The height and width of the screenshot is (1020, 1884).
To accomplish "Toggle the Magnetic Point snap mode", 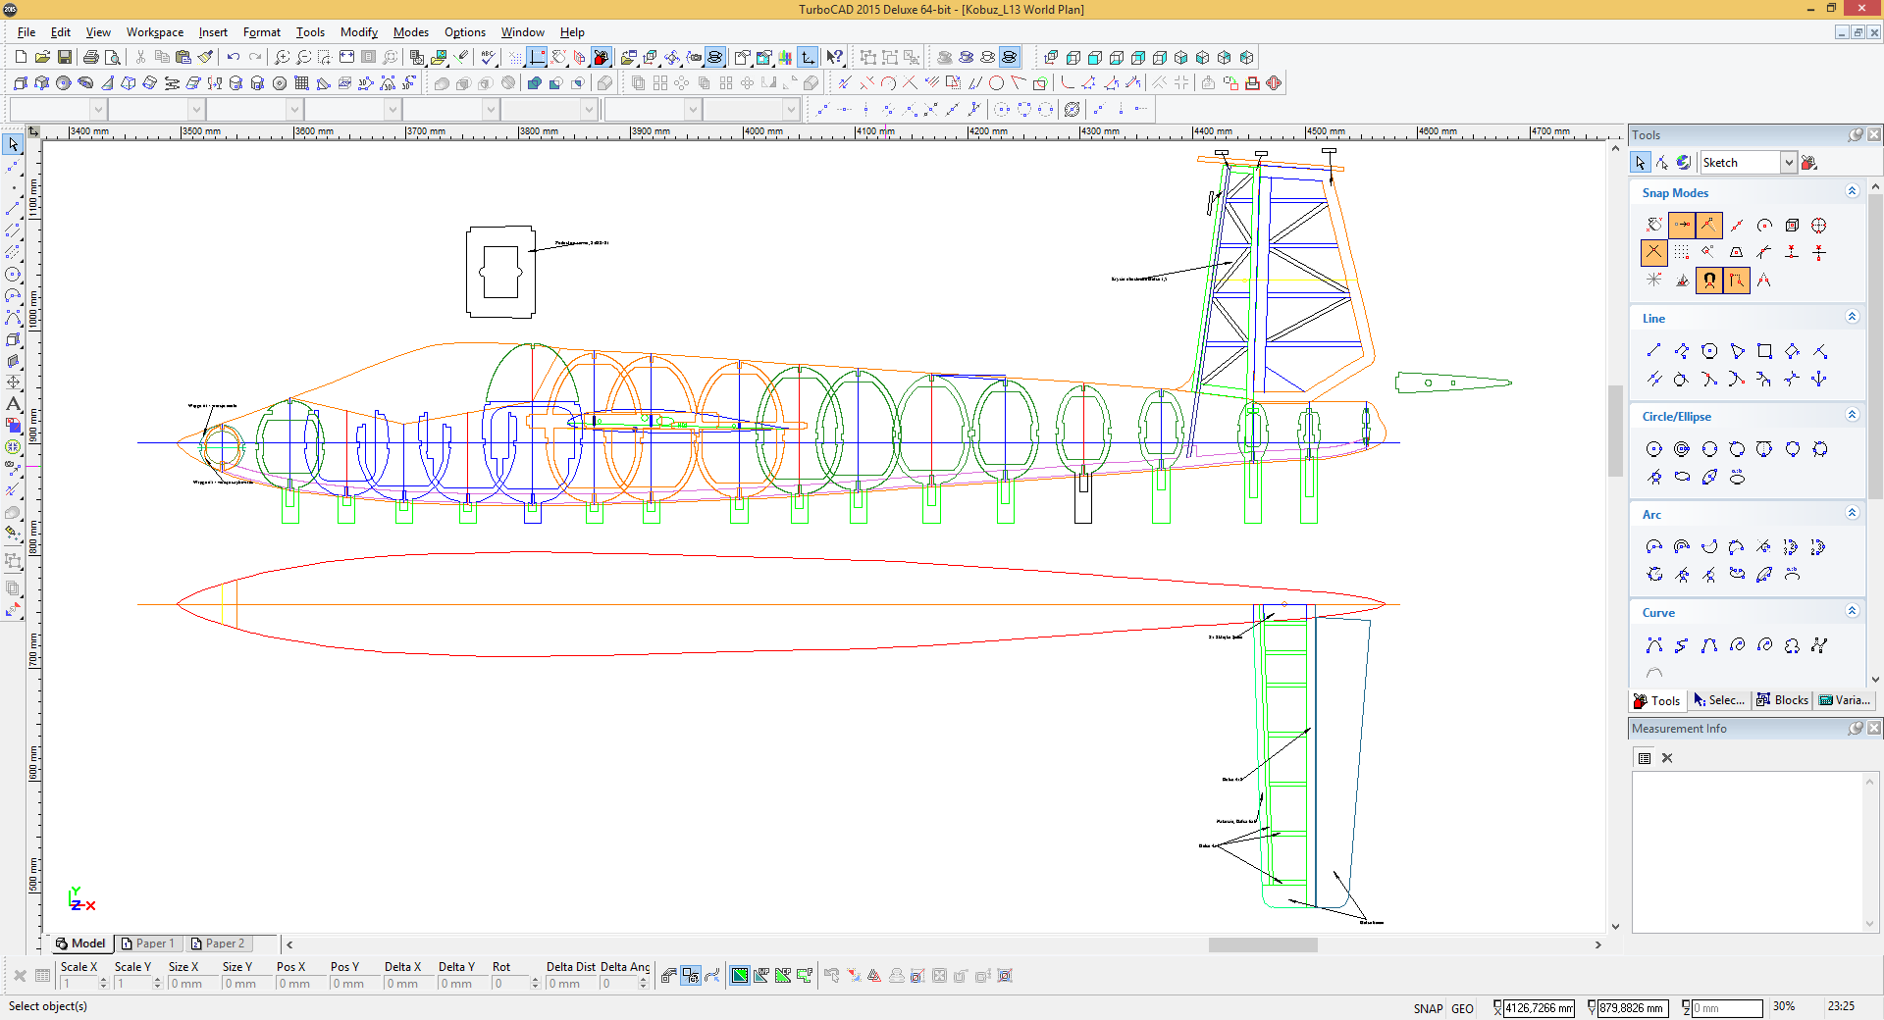I will click(x=1708, y=280).
